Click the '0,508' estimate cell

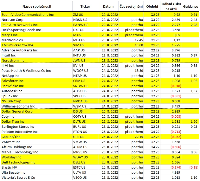point(171,101)
